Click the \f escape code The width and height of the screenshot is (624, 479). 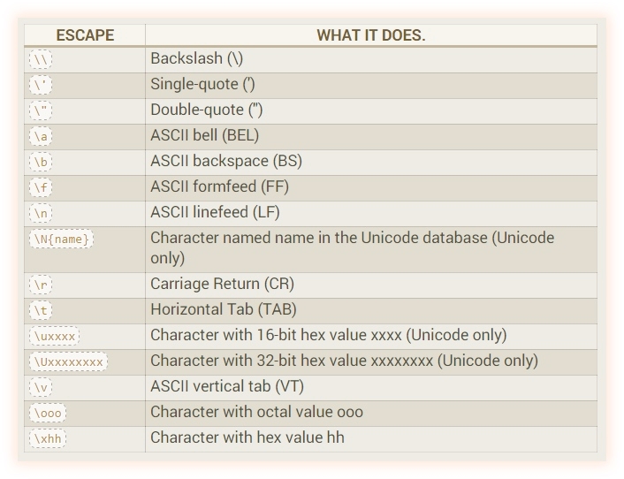pos(42,187)
